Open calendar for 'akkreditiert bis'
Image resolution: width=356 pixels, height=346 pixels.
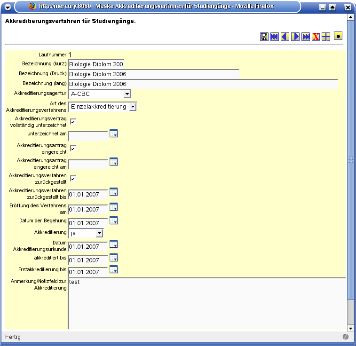113,258
